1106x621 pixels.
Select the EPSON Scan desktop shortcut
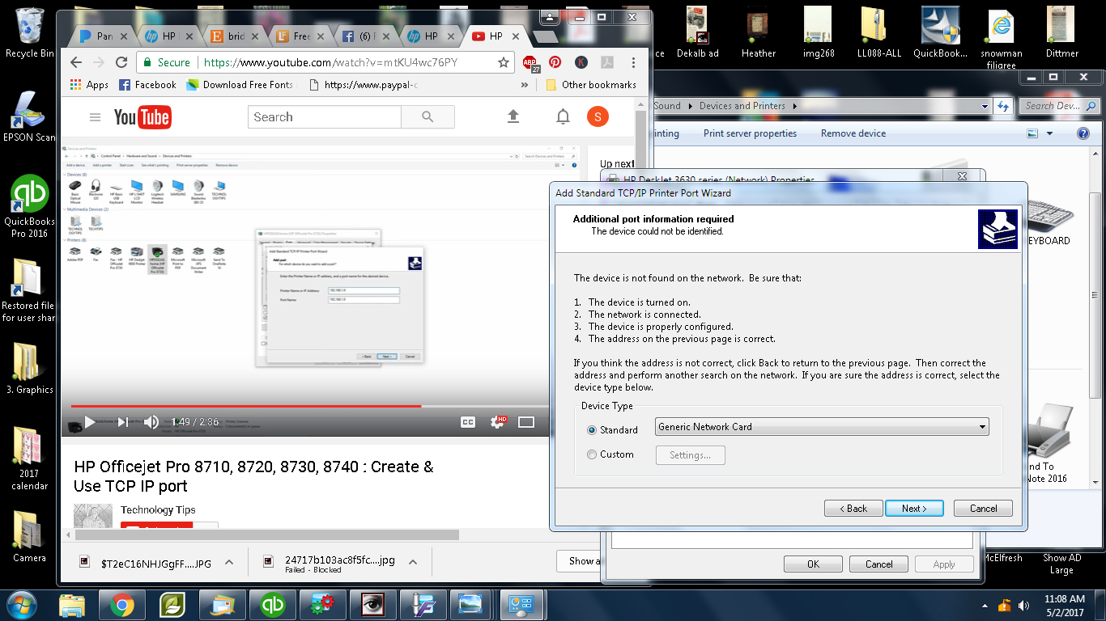point(30,116)
